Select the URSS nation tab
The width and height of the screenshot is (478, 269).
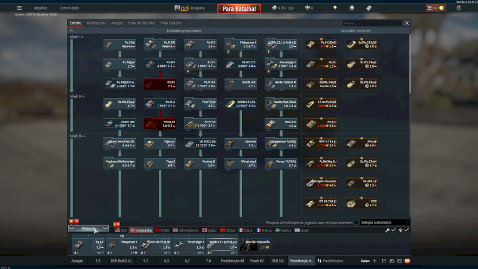click(161, 230)
